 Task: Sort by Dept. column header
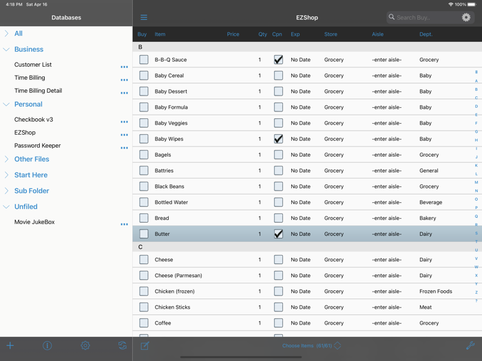pyautogui.click(x=426, y=34)
